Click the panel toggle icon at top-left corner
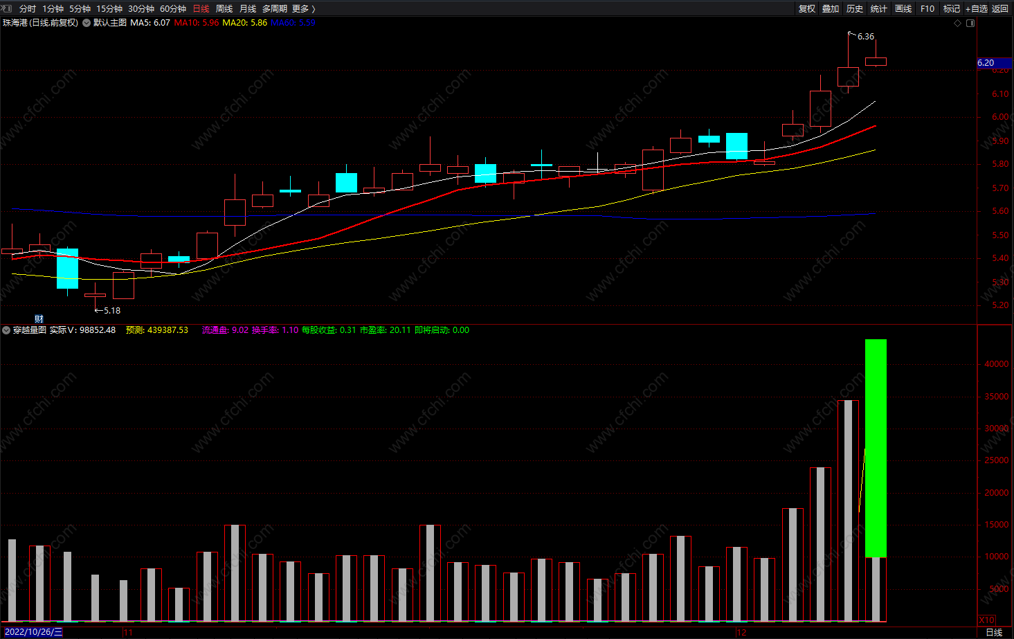Viewport: 1014px width, 639px height. 7,8
